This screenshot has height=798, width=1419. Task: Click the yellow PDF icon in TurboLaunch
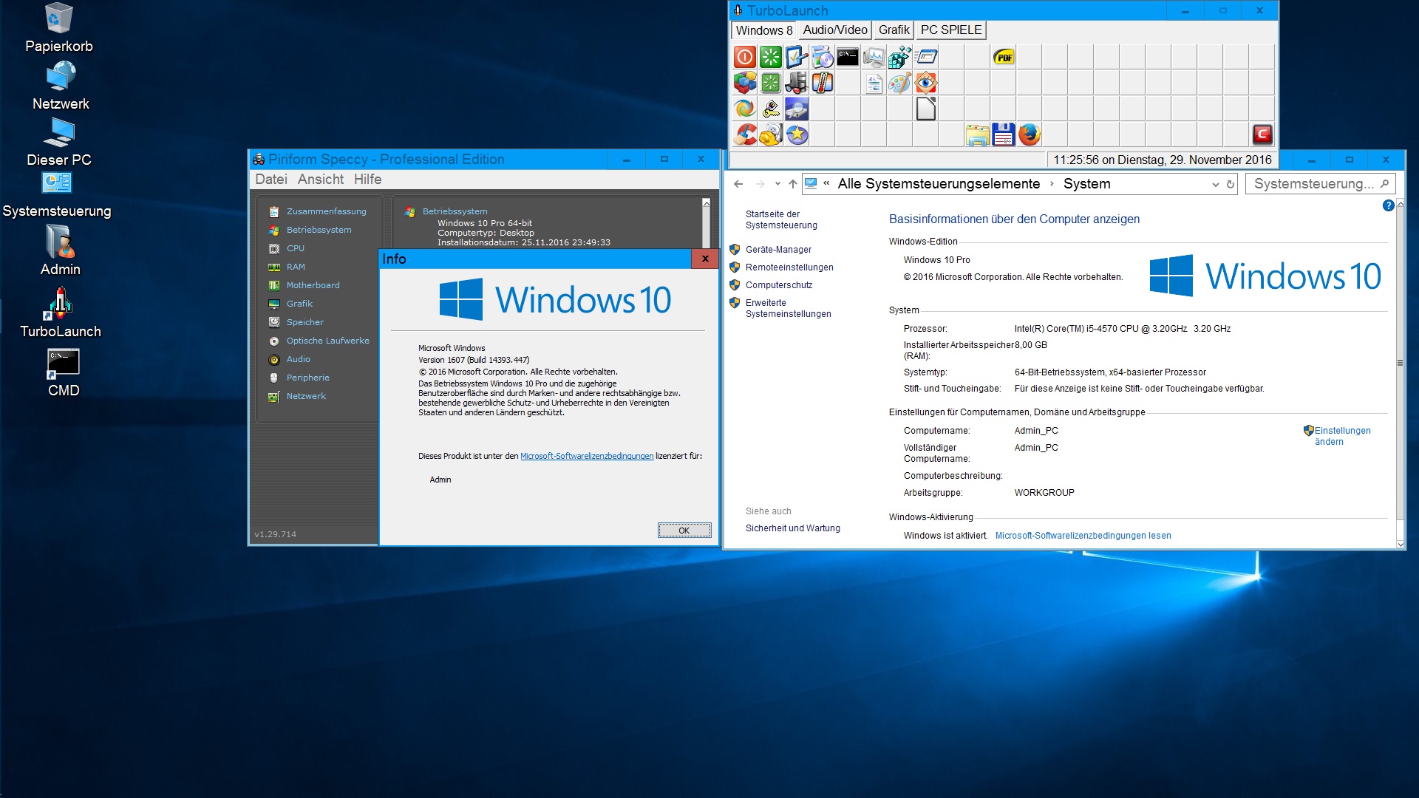pyautogui.click(x=1003, y=57)
